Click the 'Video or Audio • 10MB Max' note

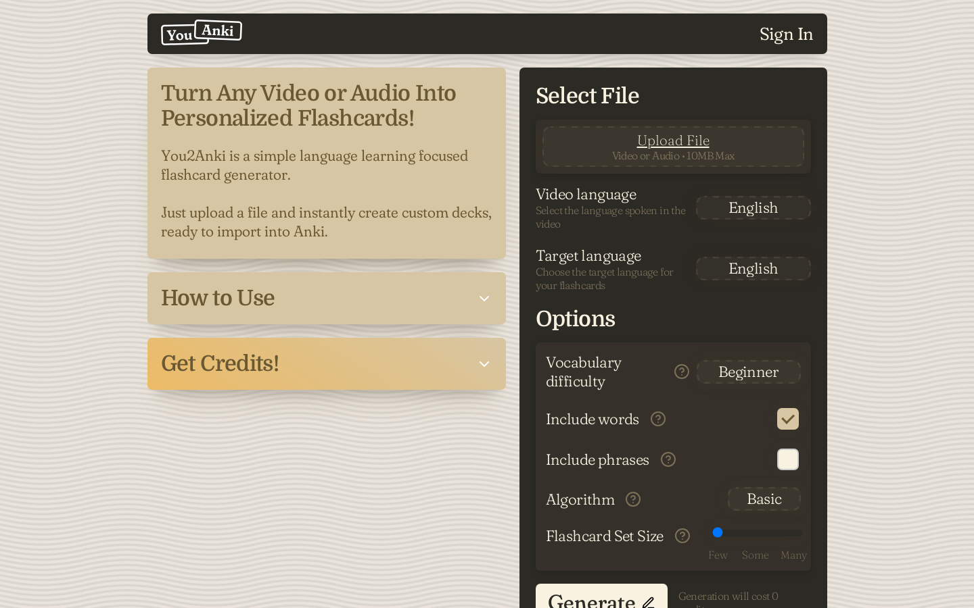(673, 156)
